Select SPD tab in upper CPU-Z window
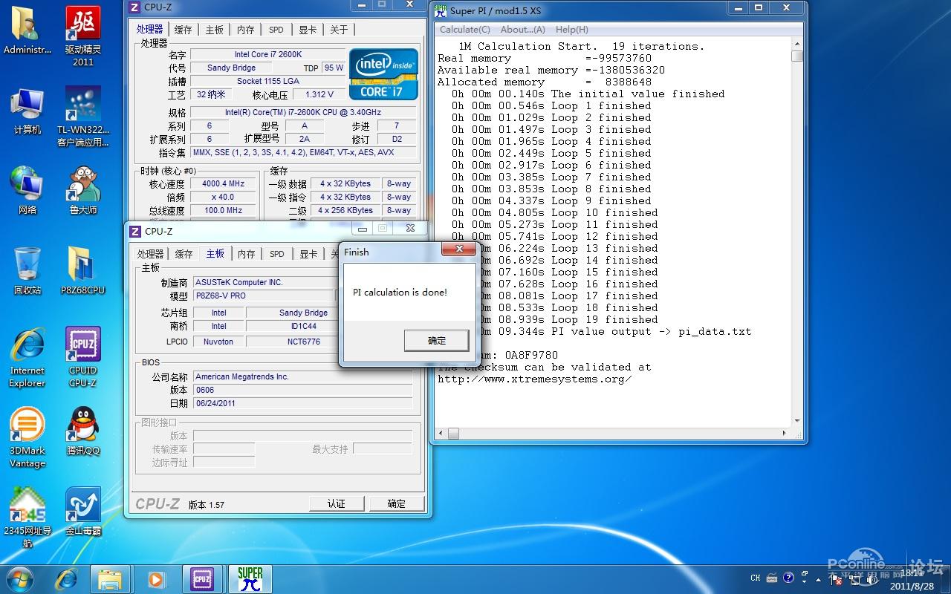 tap(276, 30)
